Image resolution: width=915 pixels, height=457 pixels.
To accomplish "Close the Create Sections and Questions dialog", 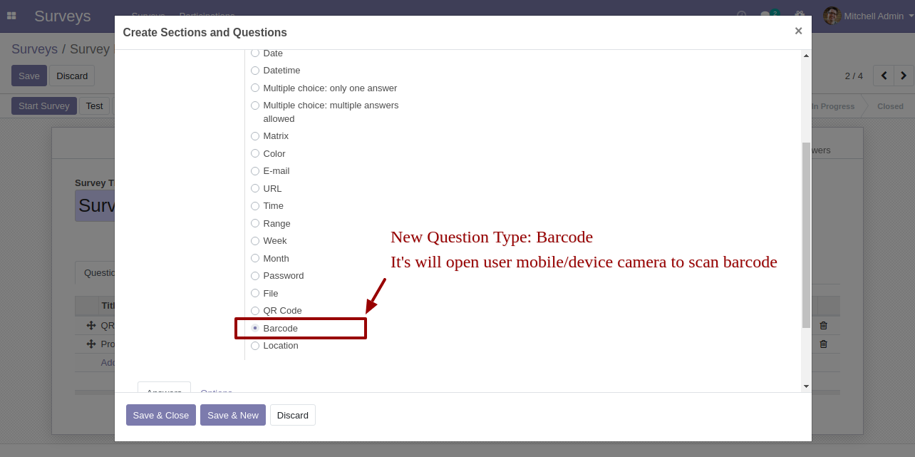I will click(798, 31).
